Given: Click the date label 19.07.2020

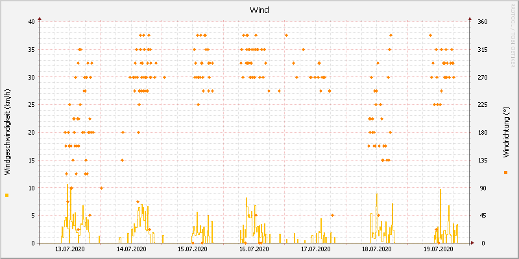Looking at the screenshot, I should pyautogui.click(x=439, y=249).
